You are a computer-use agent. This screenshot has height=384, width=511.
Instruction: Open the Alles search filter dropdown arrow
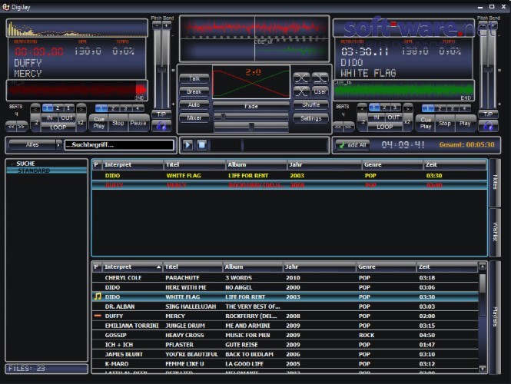tap(58, 145)
